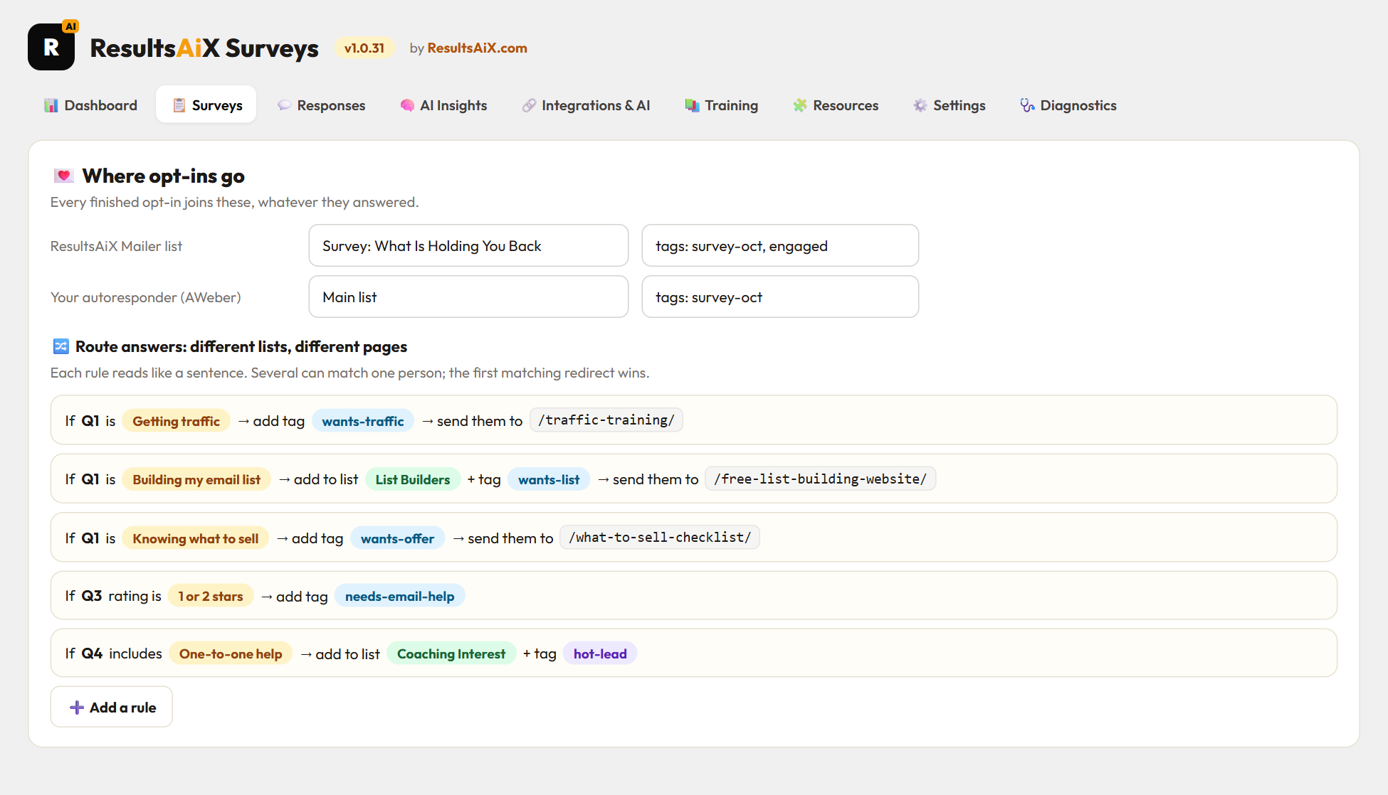Click the /what-to-sell-checklist/ redirect path
This screenshot has height=795, width=1388.
coord(660,538)
